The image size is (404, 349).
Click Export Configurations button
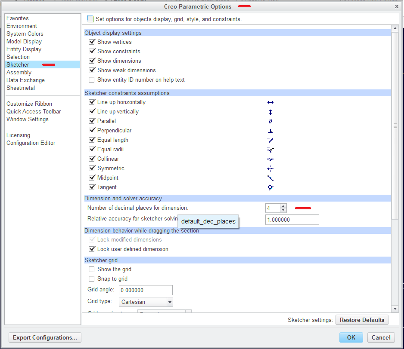[45, 338]
